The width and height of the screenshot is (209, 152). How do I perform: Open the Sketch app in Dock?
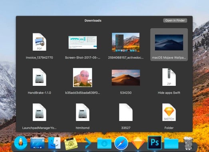pyautogui.click(x=138, y=143)
